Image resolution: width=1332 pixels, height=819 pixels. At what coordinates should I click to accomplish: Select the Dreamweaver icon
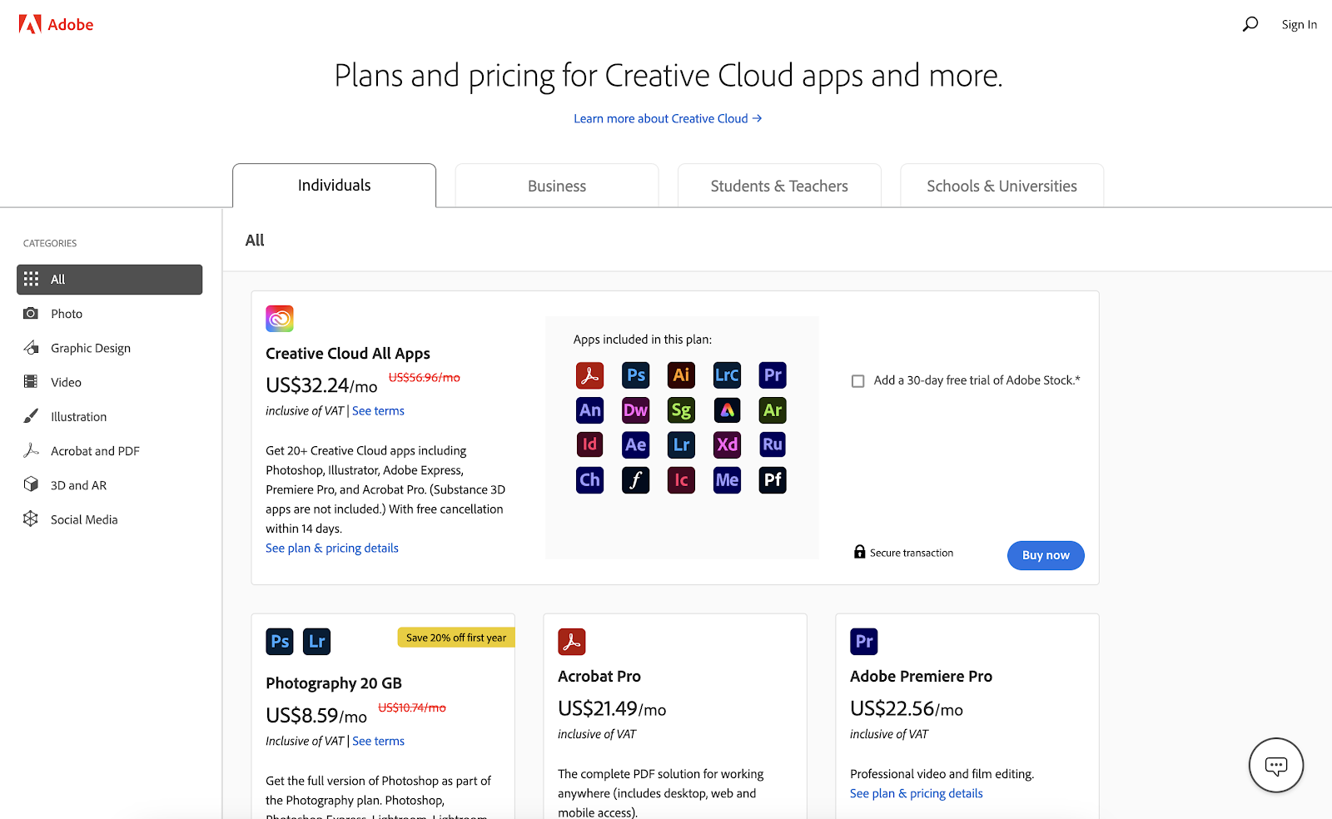635,409
